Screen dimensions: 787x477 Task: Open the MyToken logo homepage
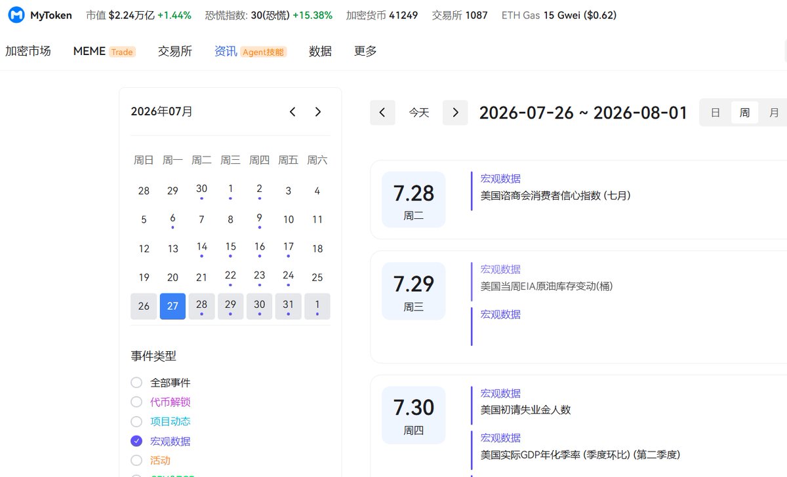click(x=41, y=15)
